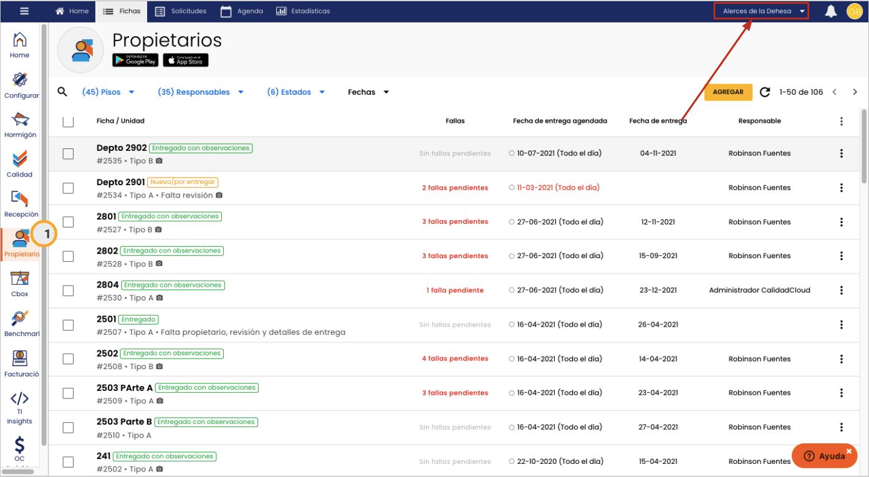Click the App Store badge

[186, 60]
